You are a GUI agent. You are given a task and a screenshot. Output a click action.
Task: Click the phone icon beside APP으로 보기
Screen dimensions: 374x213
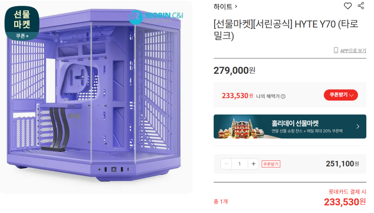point(336,50)
